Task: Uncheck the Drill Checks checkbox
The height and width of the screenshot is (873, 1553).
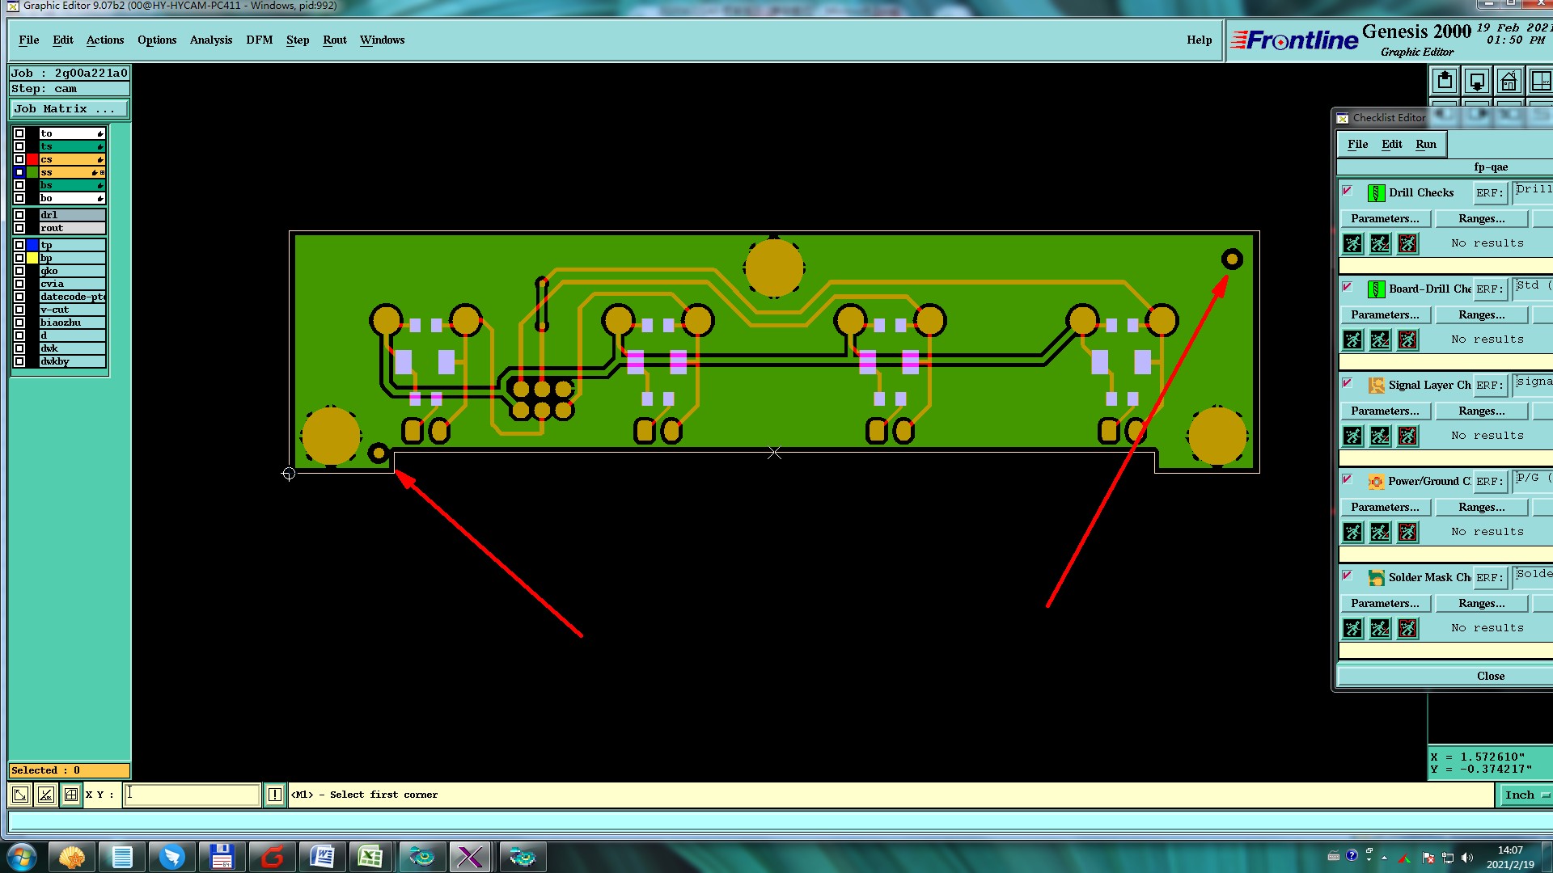Action: [x=1347, y=192]
